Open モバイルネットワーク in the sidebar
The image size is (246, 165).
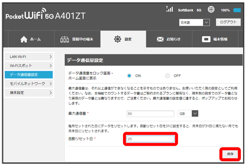pos(29,84)
